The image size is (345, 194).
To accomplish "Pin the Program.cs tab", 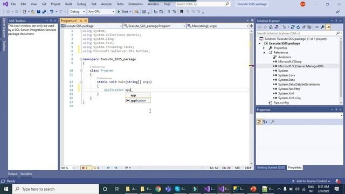I will point(81,20).
